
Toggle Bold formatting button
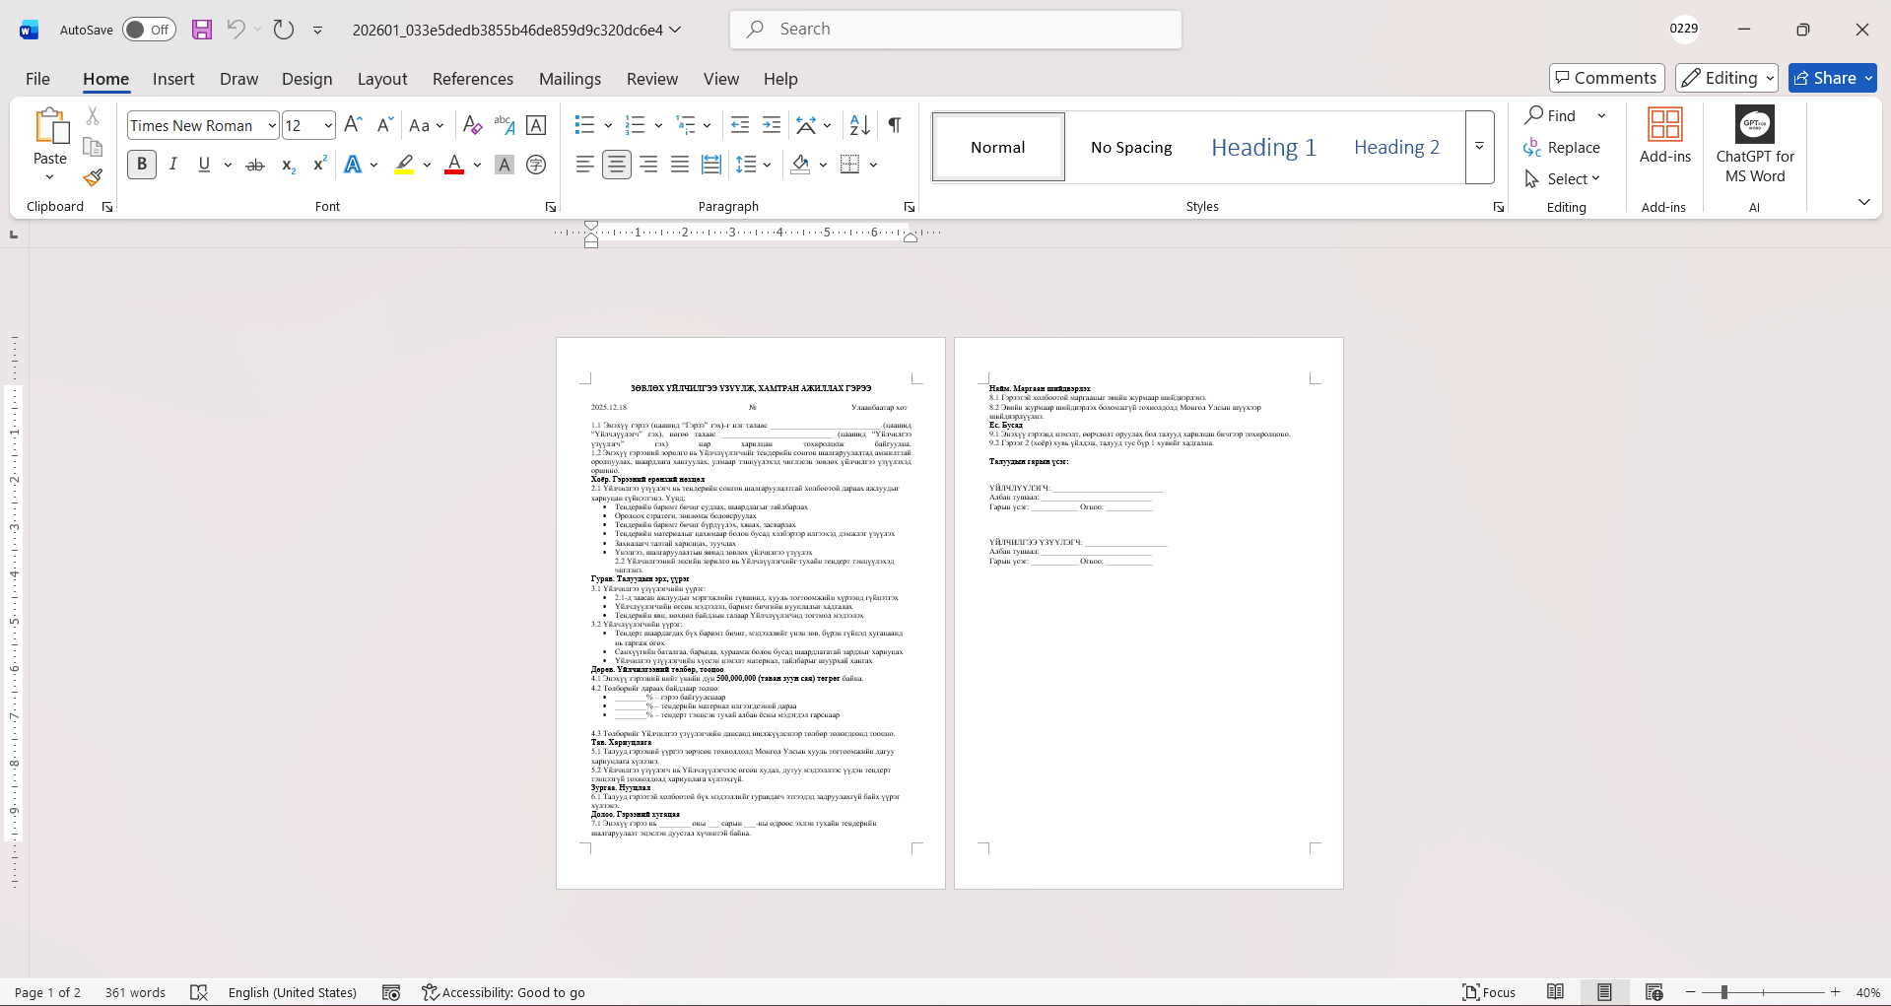[x=142, y=165]
